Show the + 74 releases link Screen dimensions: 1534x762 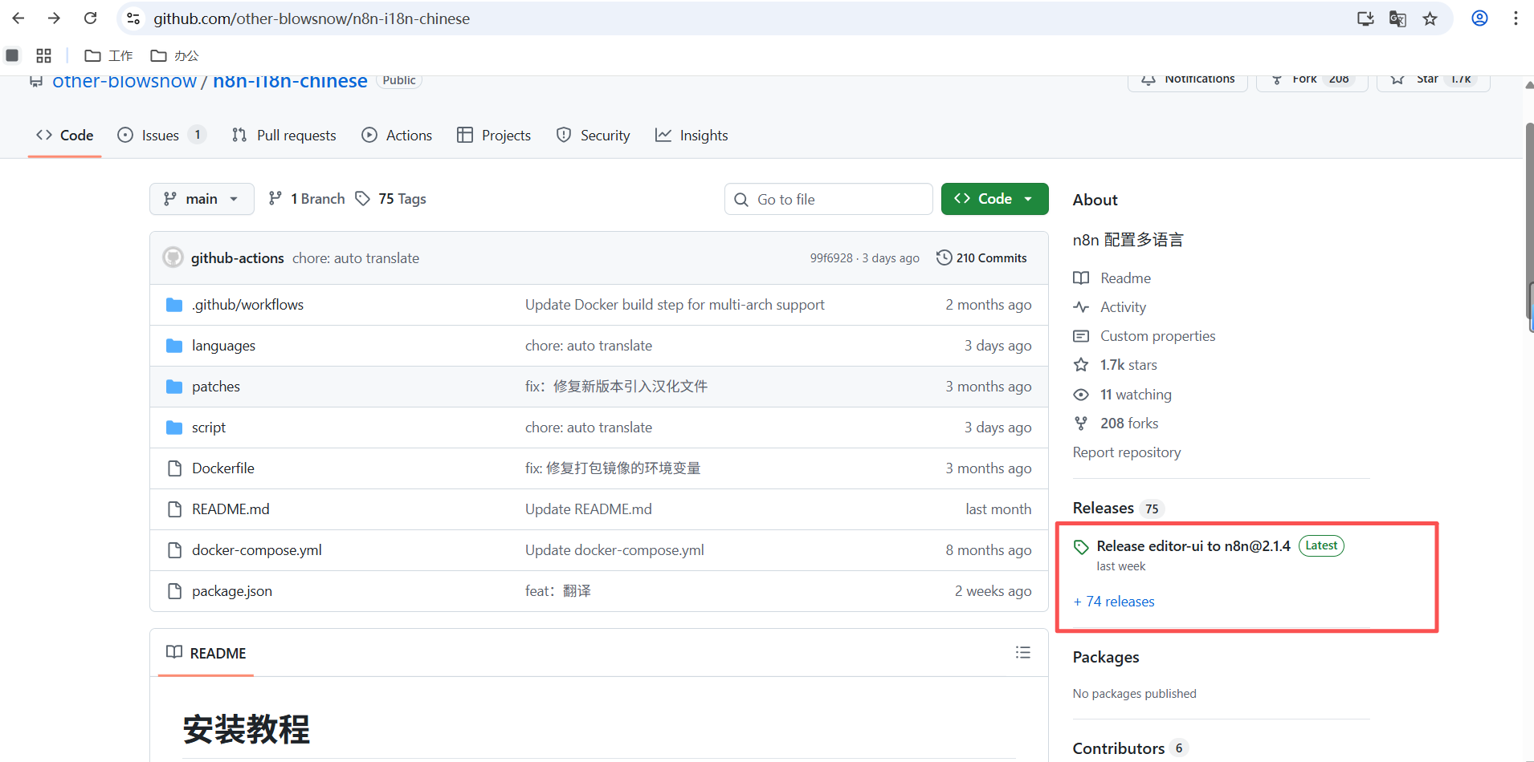pyautogui.click(x=1114, y=602)
